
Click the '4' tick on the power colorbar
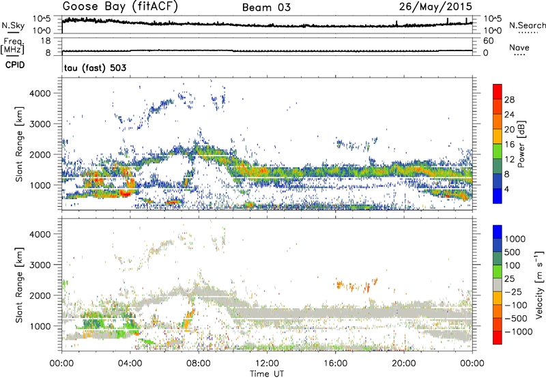tap(506, 190)
